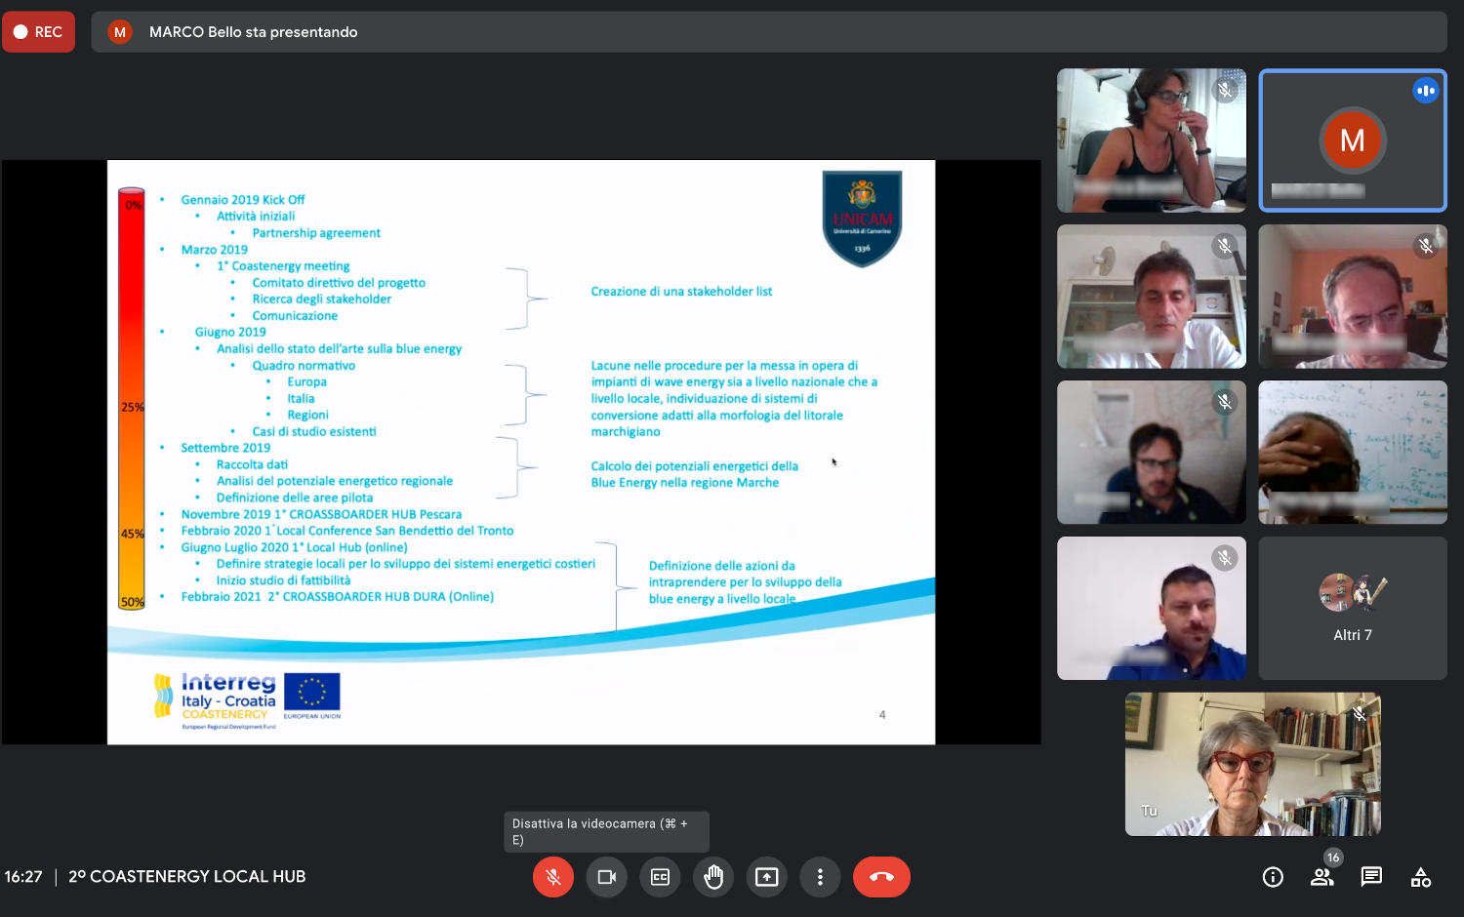
Task: Turn off the video camera
Action: click(x=606, y=877)
